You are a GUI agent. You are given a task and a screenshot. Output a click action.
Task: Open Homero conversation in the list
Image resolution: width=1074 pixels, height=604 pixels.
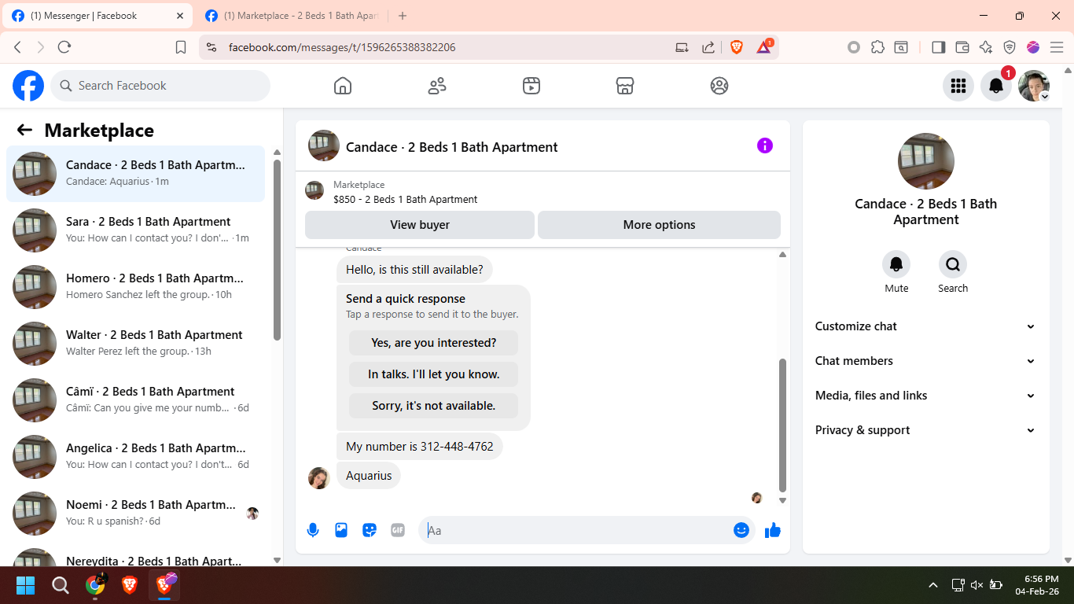135,287
